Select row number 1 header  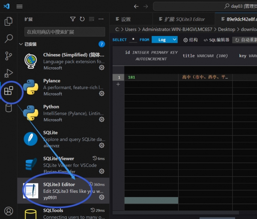pos(118,77)
